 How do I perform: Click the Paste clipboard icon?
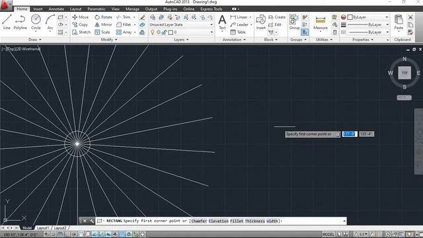coord(399,22)
